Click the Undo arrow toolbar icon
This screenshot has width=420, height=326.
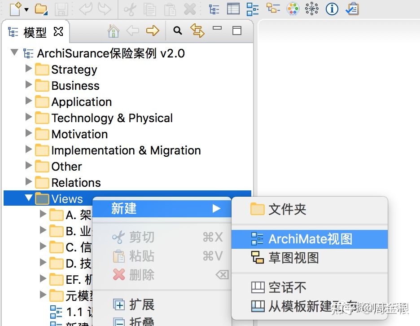pyautogui.click(x=86, y=9)
